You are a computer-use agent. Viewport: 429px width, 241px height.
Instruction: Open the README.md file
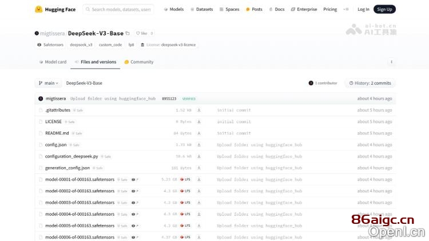pos(57,133)
